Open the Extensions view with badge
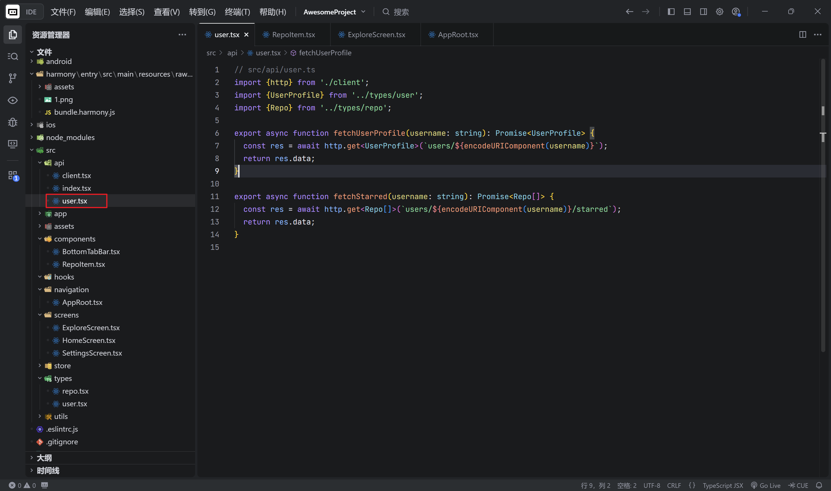 coord(13,175)
